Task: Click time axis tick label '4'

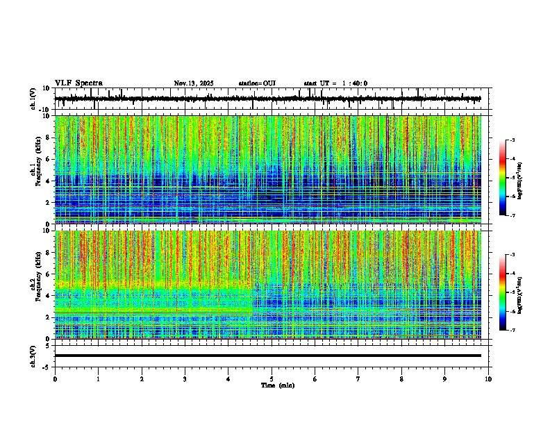Action: coord(228,379)
